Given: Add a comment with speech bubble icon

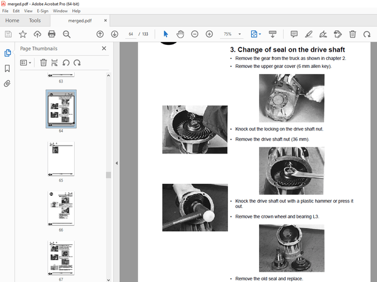Looking at the screenshot, I should 294,34.
